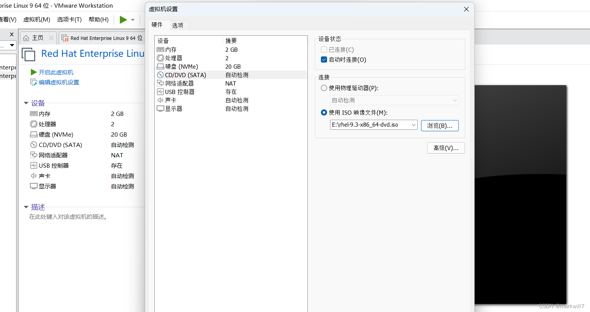590x312 pixels.
Task: Click the 编辑虚拟机设置 link
Action: 59,82
